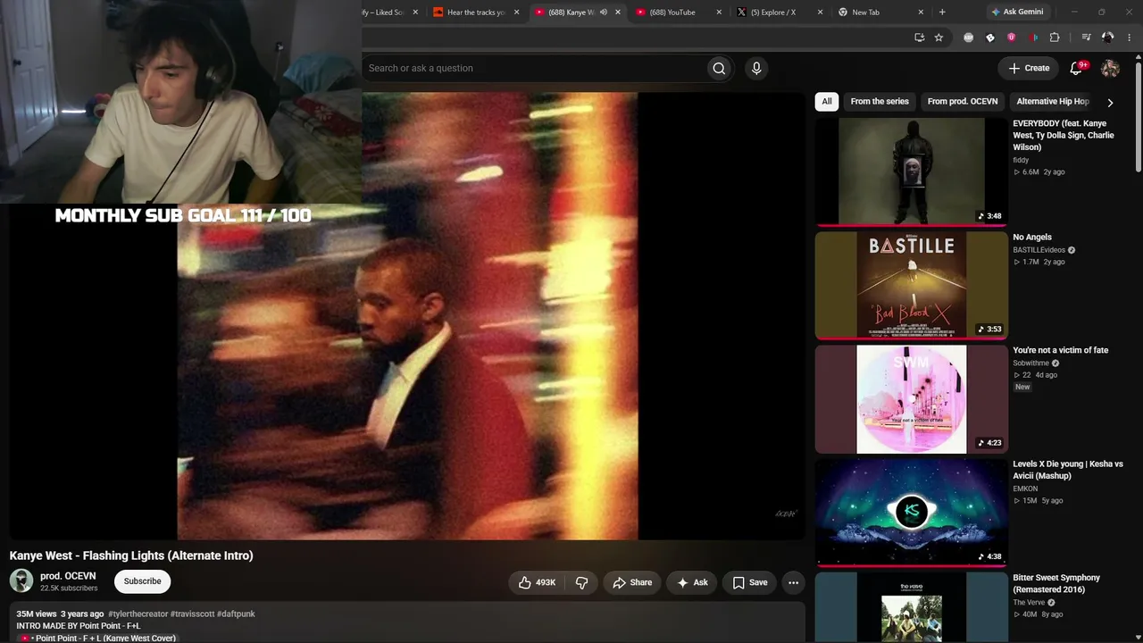The width and height of the screenshot is (1143, 643).
Task: Save the video to a playlist
Action: [x=750, y=582]
